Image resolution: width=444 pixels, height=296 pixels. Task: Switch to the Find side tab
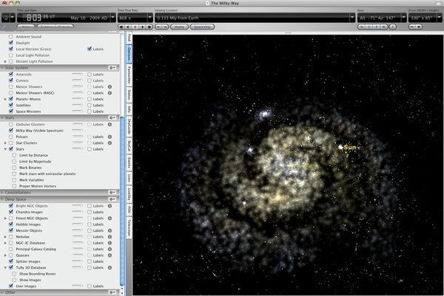coord(129,38)
